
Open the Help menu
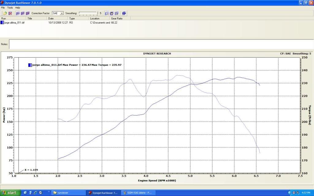(x=17, y=7)
